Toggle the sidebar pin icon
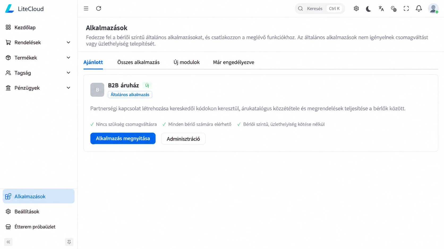This screenshot has height=249, width=444. point(69,242)
